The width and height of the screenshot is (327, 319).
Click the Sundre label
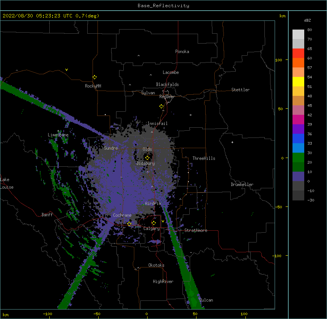111,148
